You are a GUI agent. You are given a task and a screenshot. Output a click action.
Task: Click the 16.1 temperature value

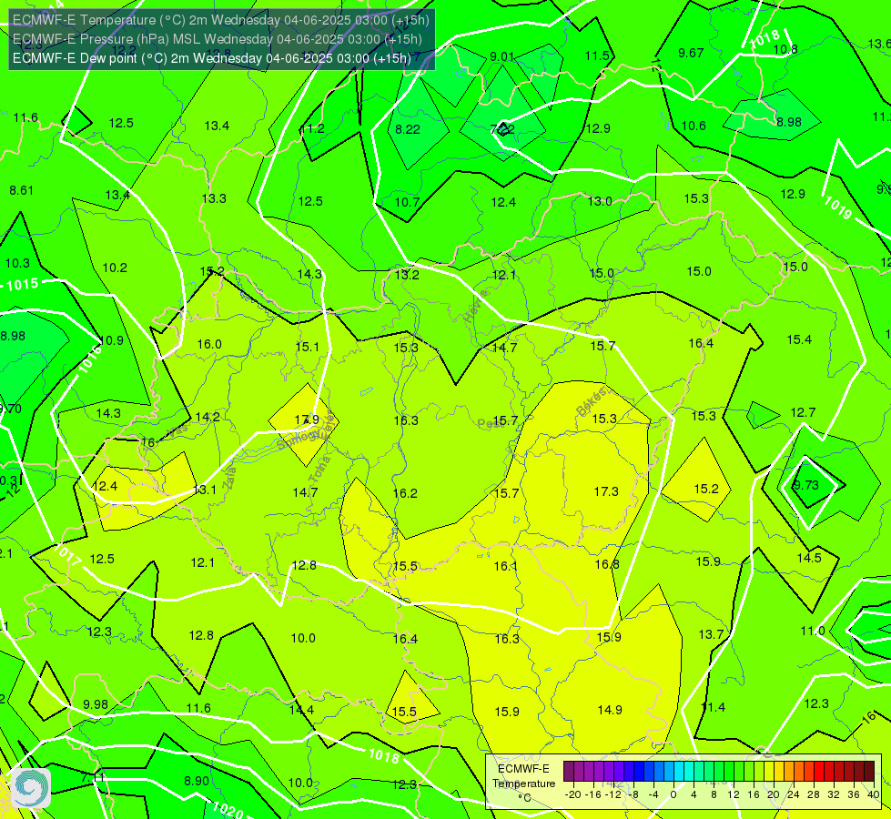(x=505, y=565)
